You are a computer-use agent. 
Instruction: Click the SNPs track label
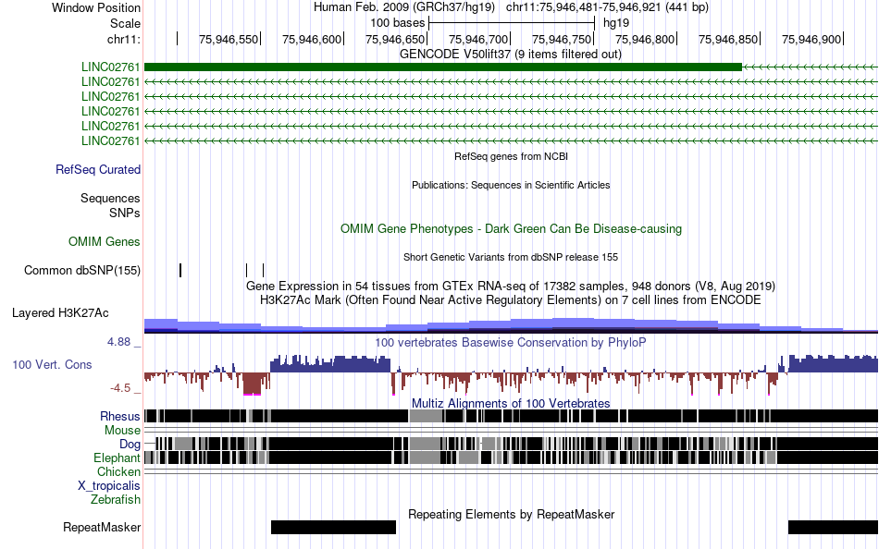125,213
